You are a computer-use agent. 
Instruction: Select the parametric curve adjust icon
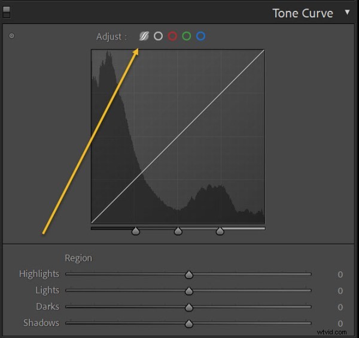(144, 36)
